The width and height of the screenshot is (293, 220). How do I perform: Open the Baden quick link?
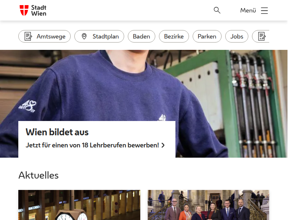[x=141, y=36]
